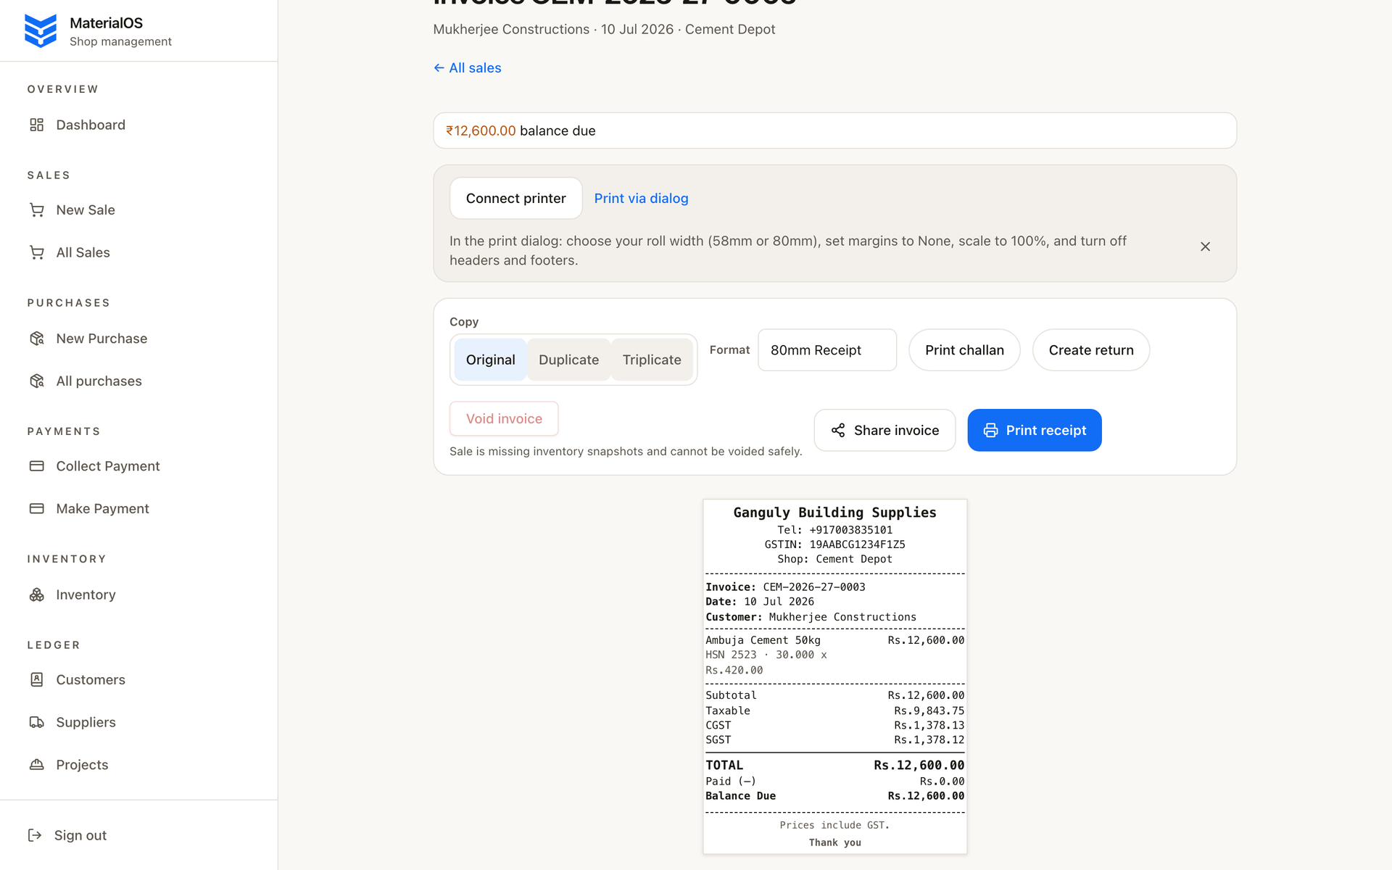Click the printer icon in Print receipt
Viewport: 1392px width, 870px height.
990,431
